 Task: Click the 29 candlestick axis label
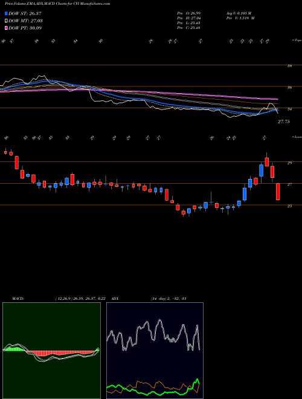[x=289, y=163]
